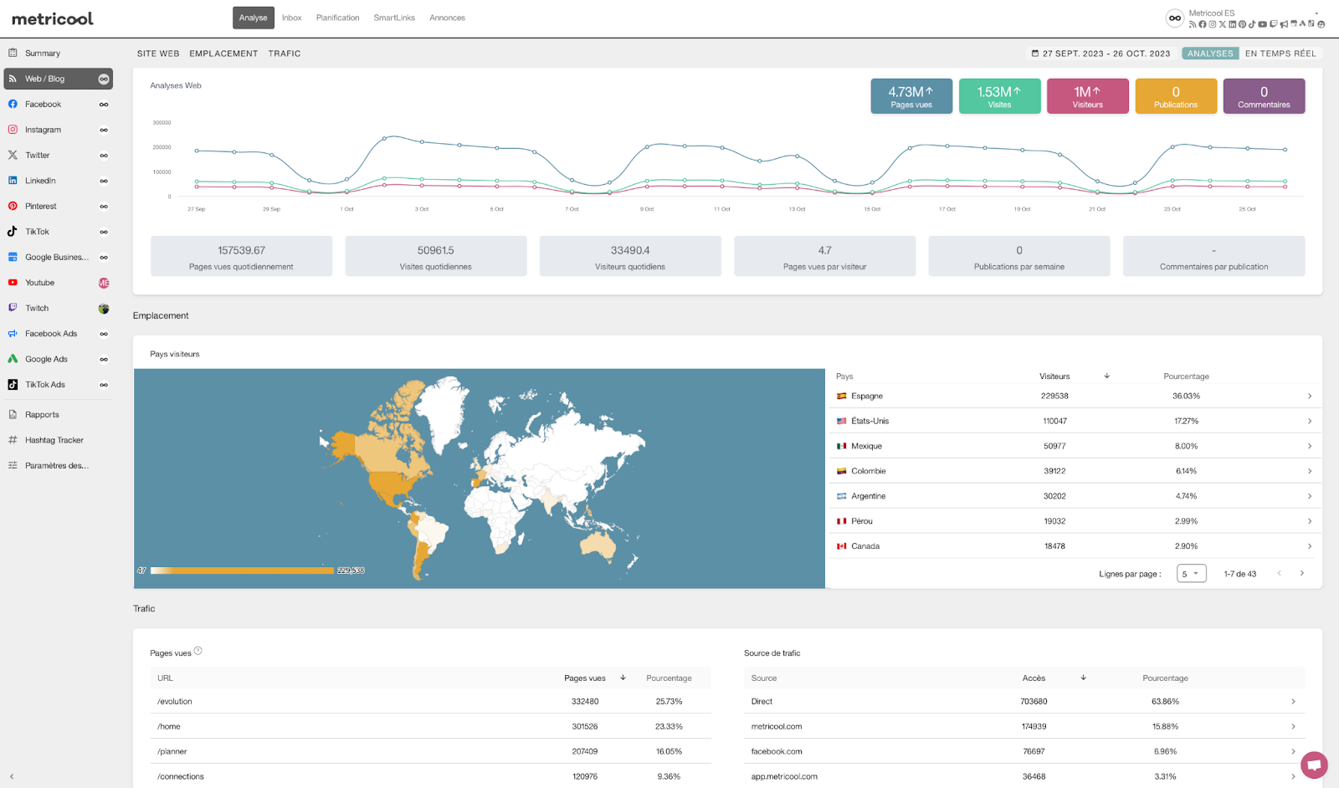Jump to TRAFIC section
This screenshot has width=1339, height=788.
tap(285, 54)
